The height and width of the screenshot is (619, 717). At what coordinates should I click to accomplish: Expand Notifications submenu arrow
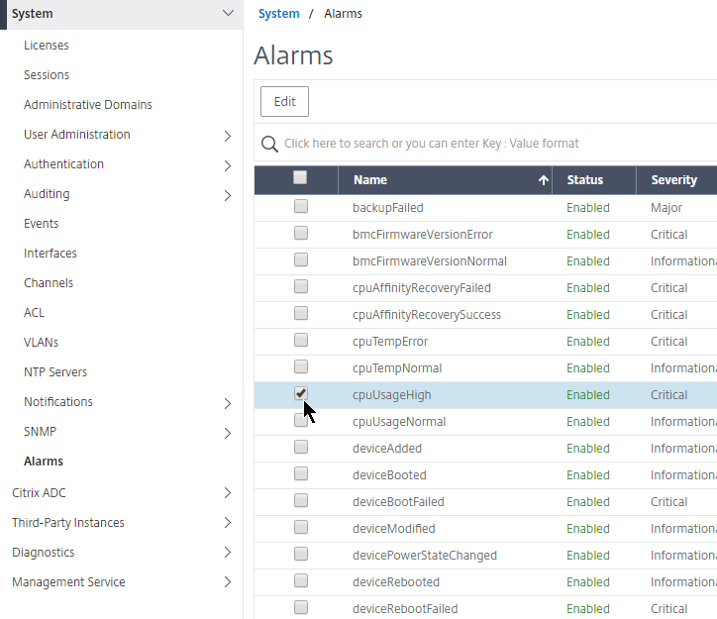(228, 404)
